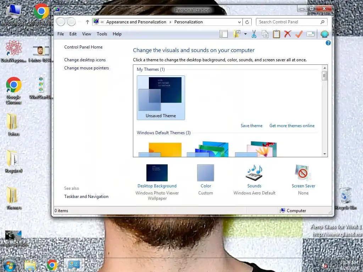Image resolution: width=363 pixels, height=272 pixels.
Task: Toggle the navigation pane layout icon
Action: pos(223,34)
